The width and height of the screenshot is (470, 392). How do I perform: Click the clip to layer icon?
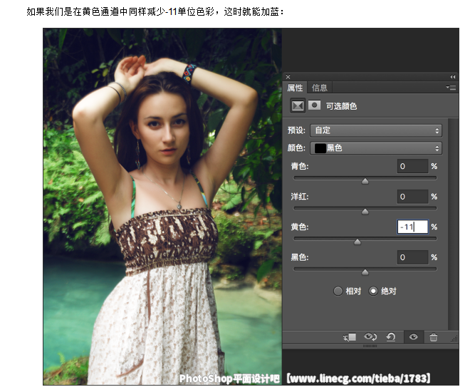point(350,337)
